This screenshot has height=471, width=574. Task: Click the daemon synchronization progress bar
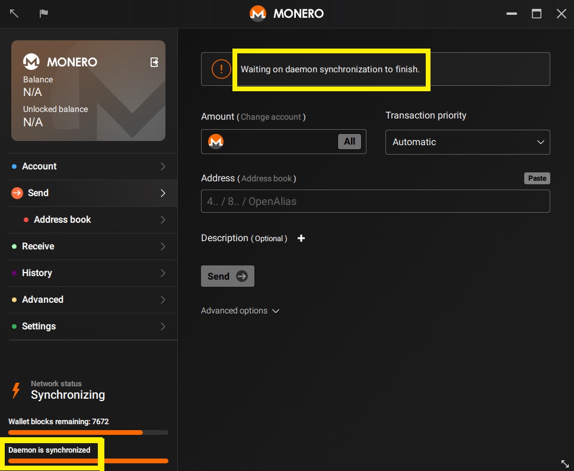(88, 461)
